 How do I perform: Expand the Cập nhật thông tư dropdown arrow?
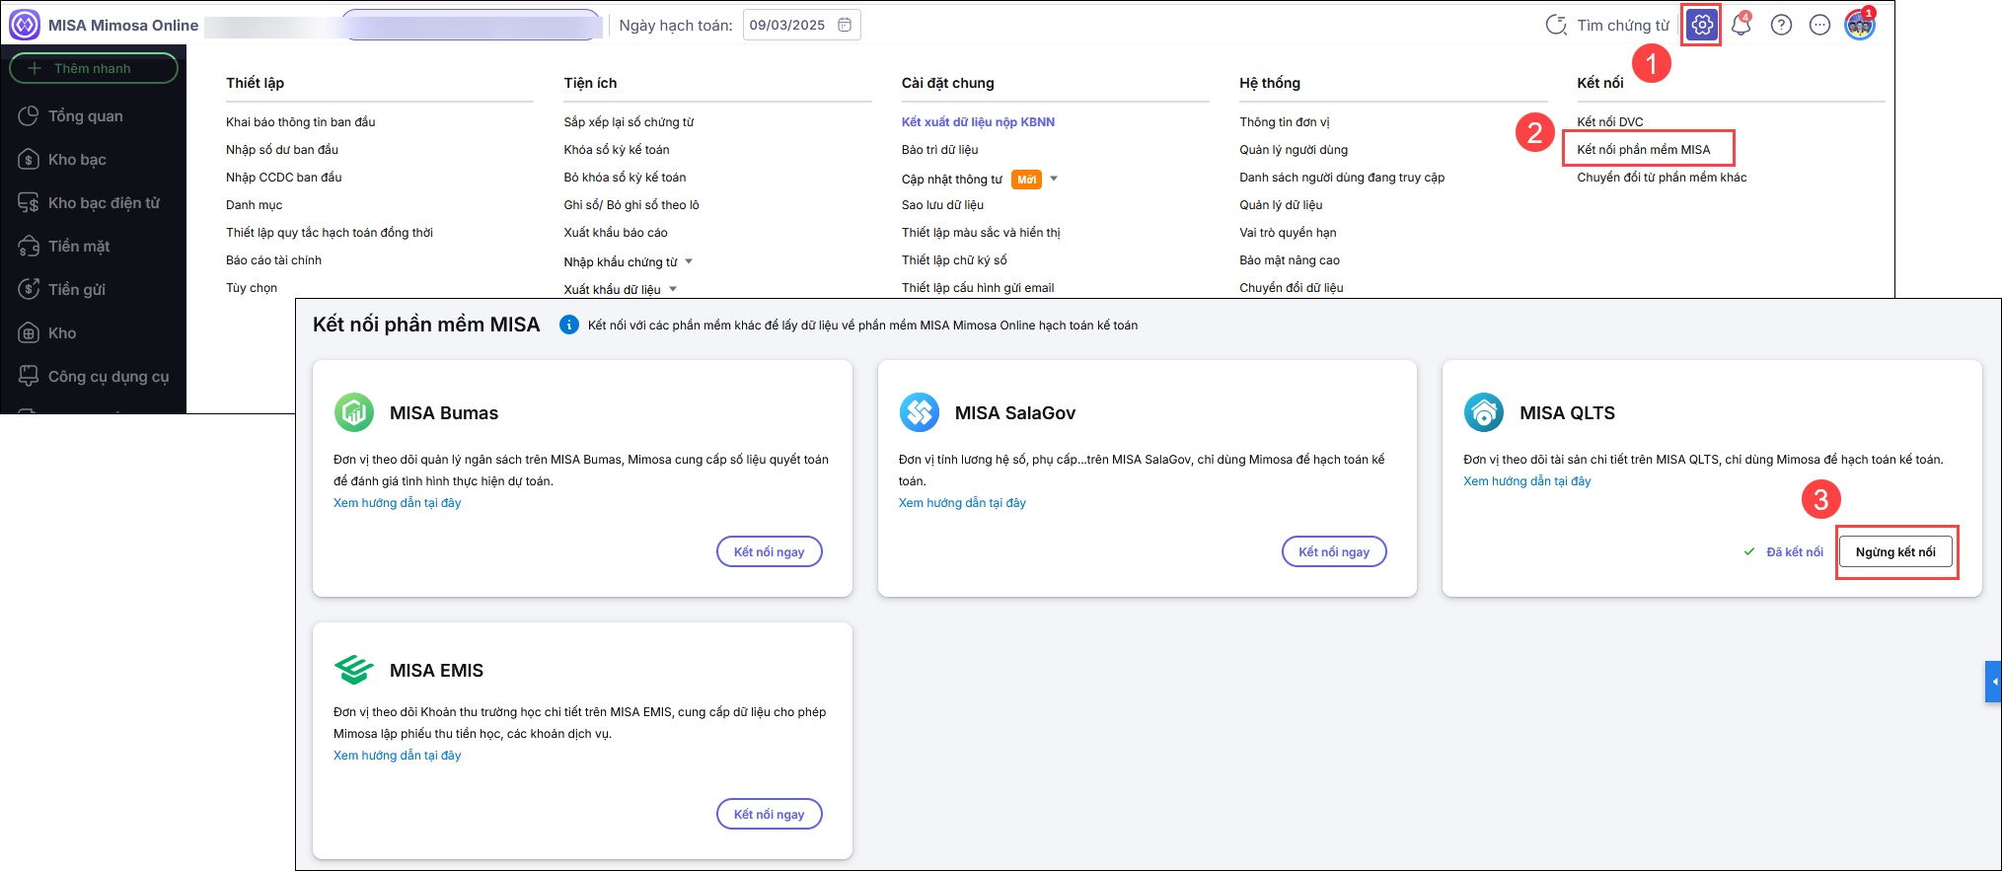tap(1054, 179)
